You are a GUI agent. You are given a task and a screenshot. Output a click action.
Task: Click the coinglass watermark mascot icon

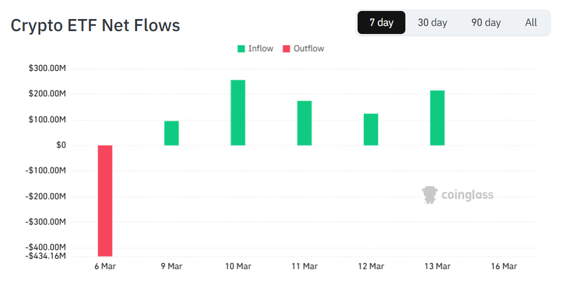[x=430, y=195]
